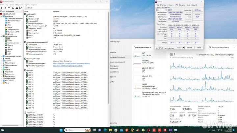This screenshot has width=237, height=133.
Task: Click the Close button in CPU-Z
Action: [x=199, y=48]
